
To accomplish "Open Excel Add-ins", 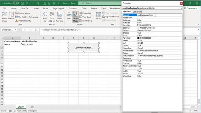I will pos(52,17).
